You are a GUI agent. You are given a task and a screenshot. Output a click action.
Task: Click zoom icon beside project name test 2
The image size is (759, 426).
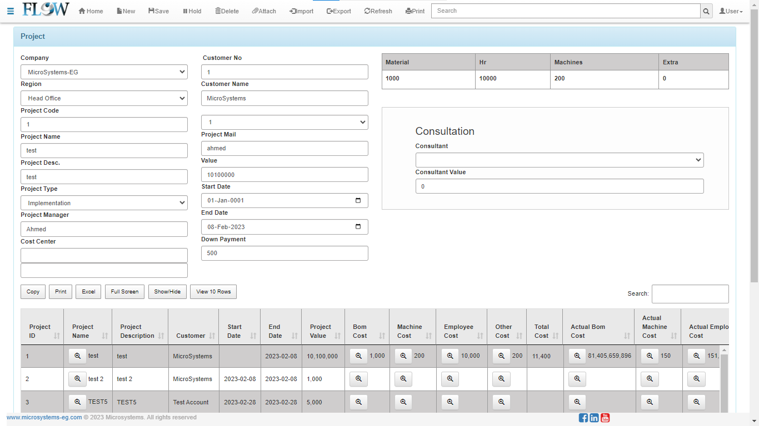[77, 379]
